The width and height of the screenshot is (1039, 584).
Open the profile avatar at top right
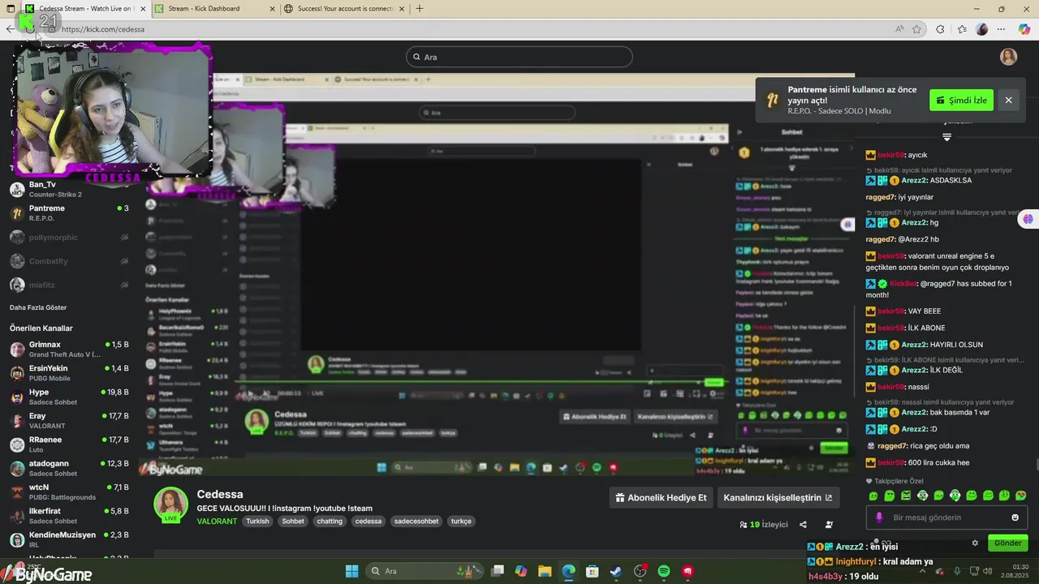coord(1008,57)
